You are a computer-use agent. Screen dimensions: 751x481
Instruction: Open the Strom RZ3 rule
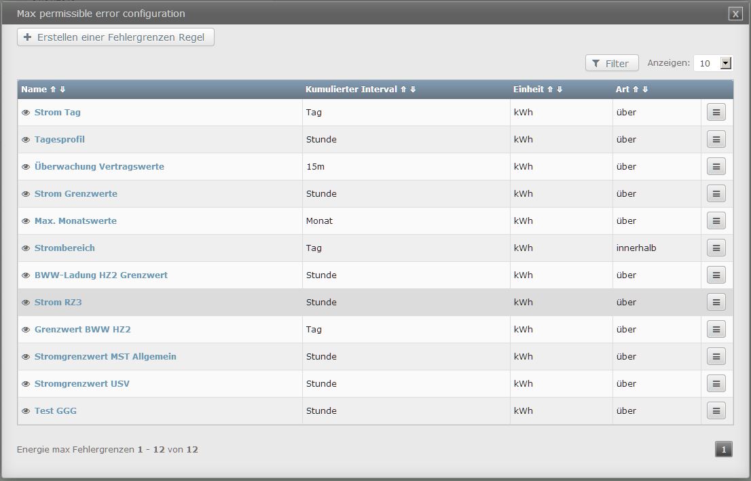(58, 302)
